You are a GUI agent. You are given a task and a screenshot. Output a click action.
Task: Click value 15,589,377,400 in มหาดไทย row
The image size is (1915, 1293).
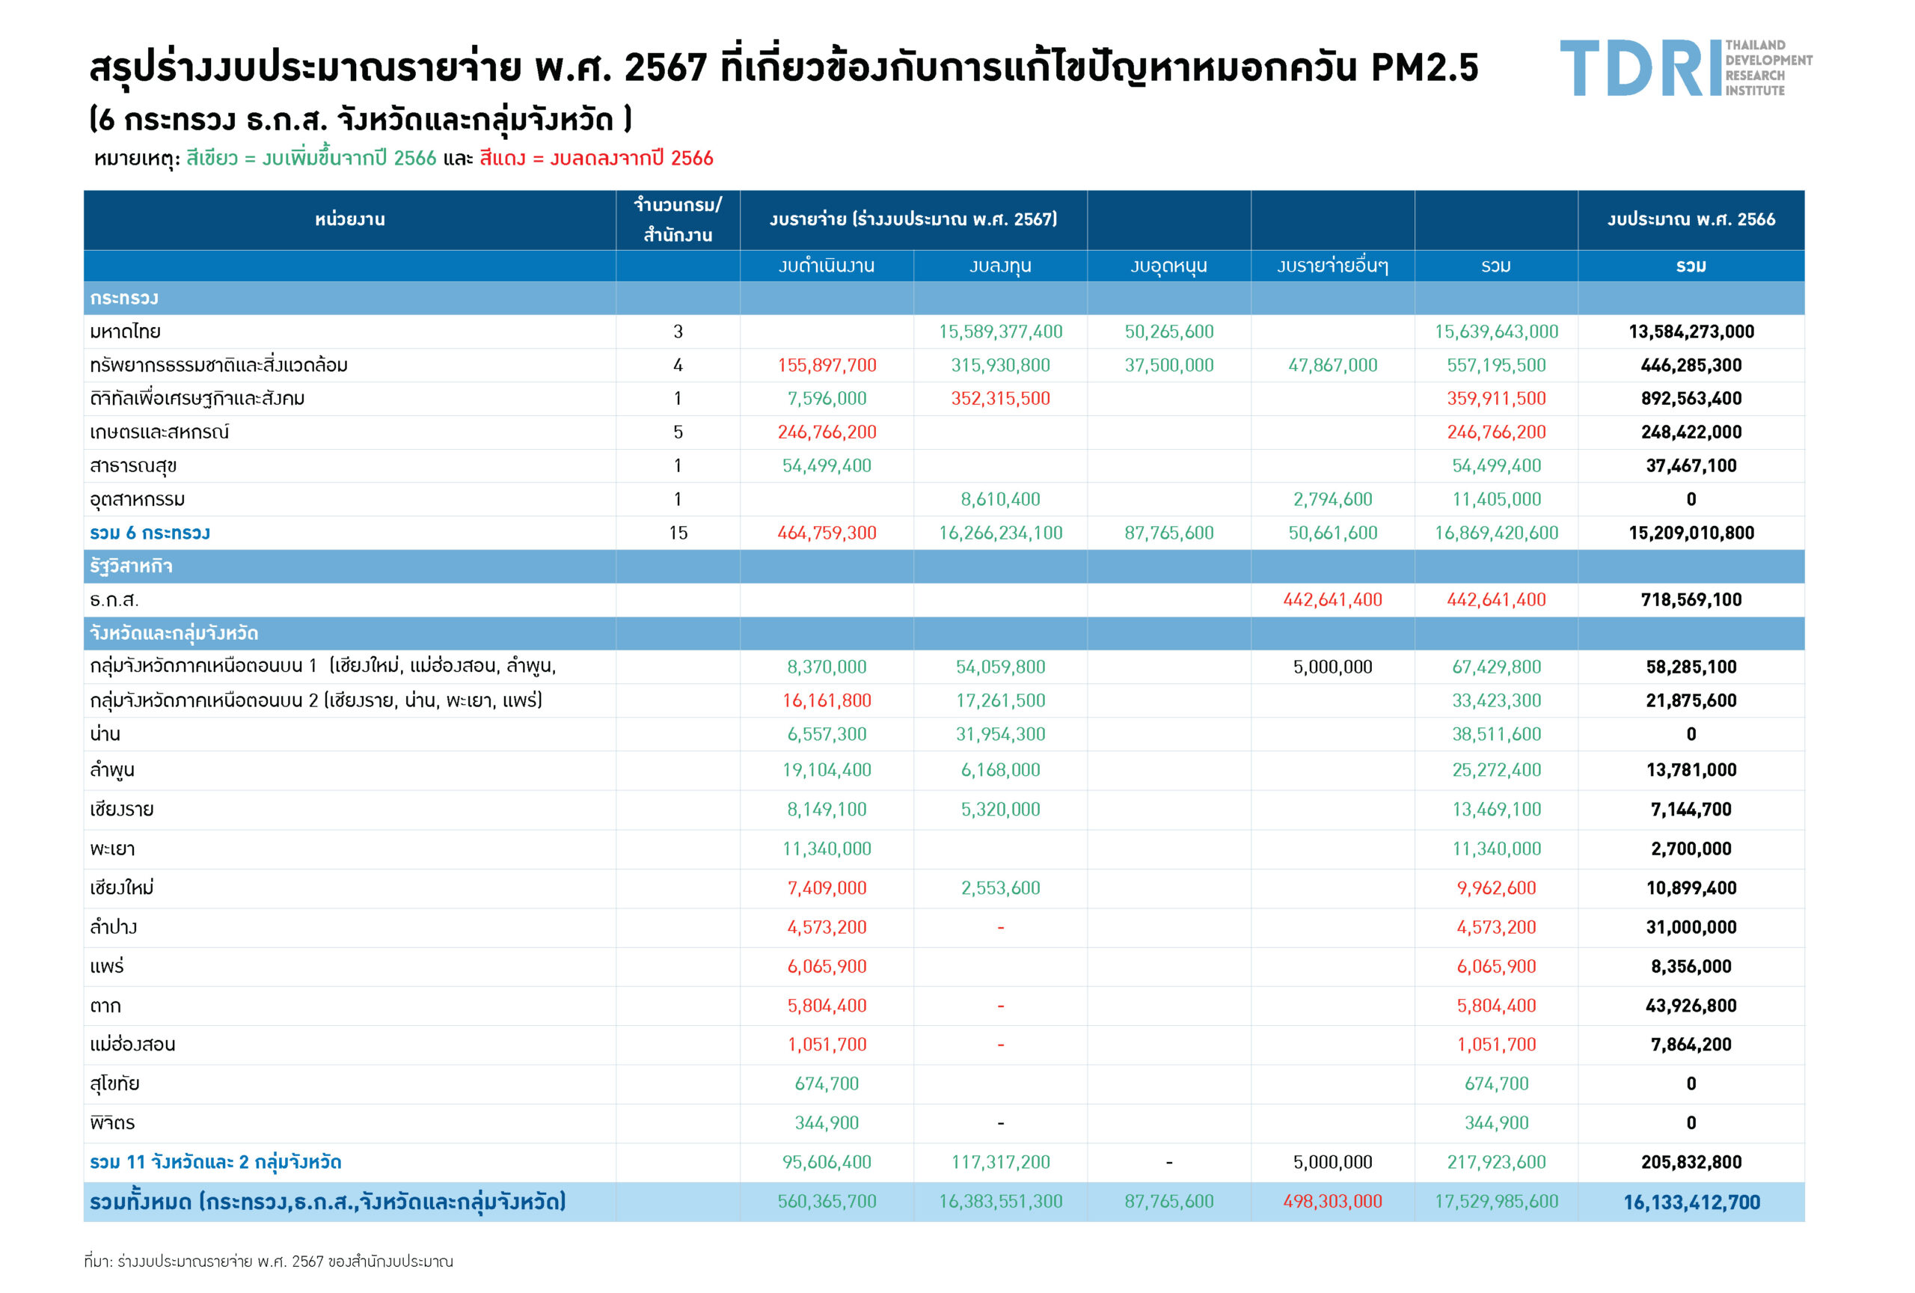(1000, 331)
